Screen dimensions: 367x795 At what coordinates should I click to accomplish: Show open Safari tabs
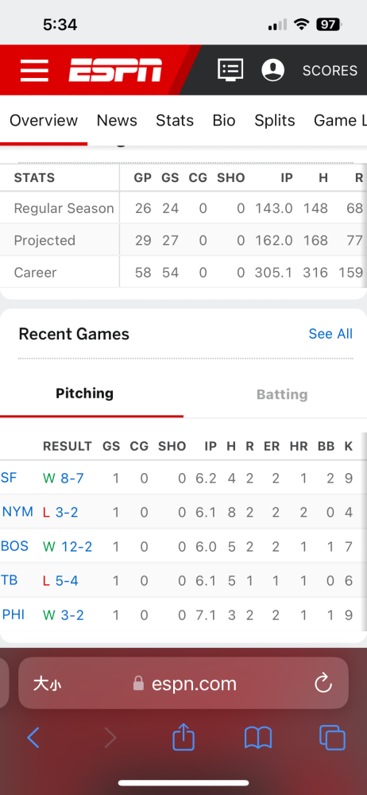coord(332,738)
